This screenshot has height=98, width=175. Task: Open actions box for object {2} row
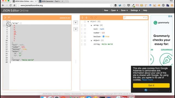point(85,41)
